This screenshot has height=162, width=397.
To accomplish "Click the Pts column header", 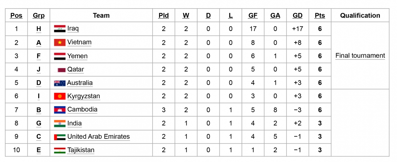I will click(x=320, y=16).
